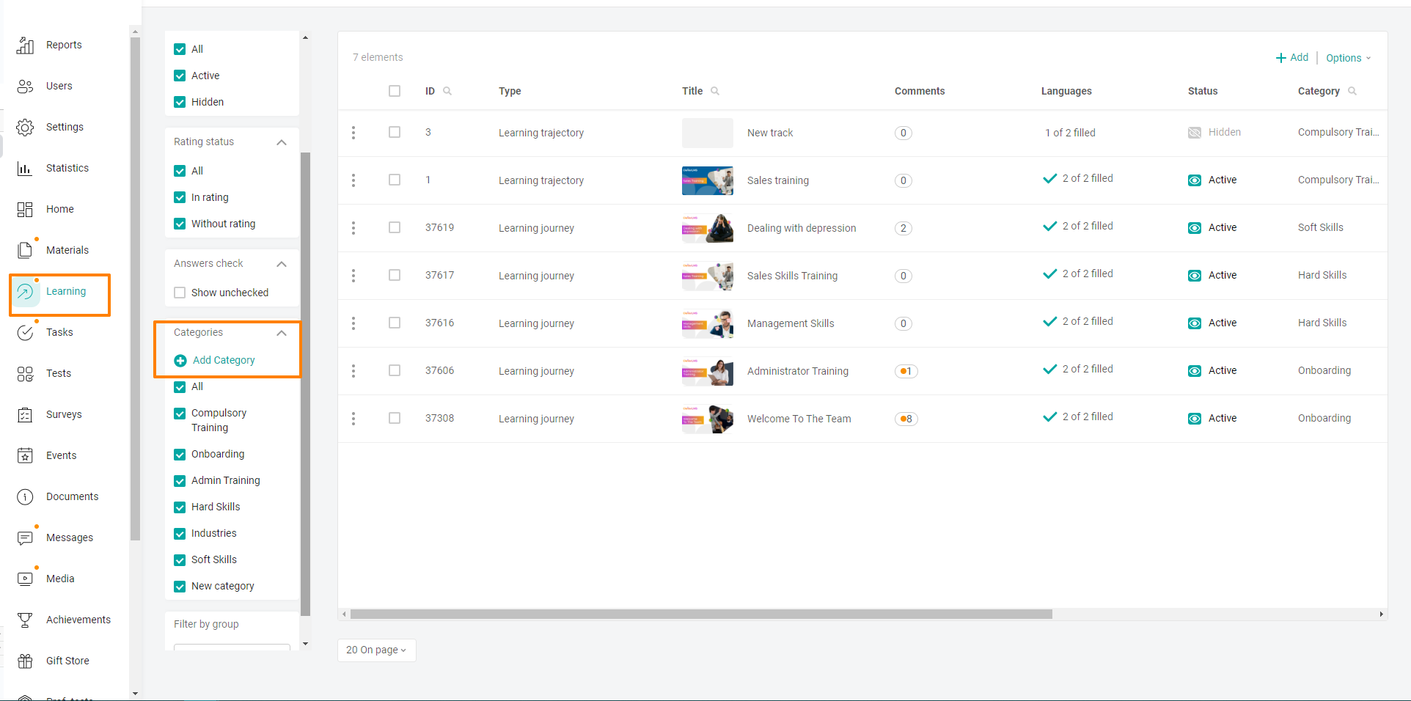Click the Media icon
This screenshot has height=701, width=1411.
coord(25,579)
